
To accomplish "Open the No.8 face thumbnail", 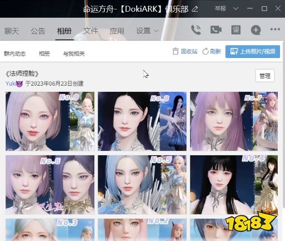I will (142, 121).
